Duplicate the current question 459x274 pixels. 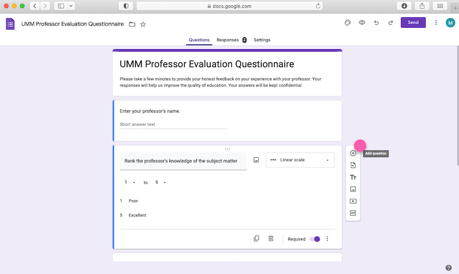click(x=256, y=238)
